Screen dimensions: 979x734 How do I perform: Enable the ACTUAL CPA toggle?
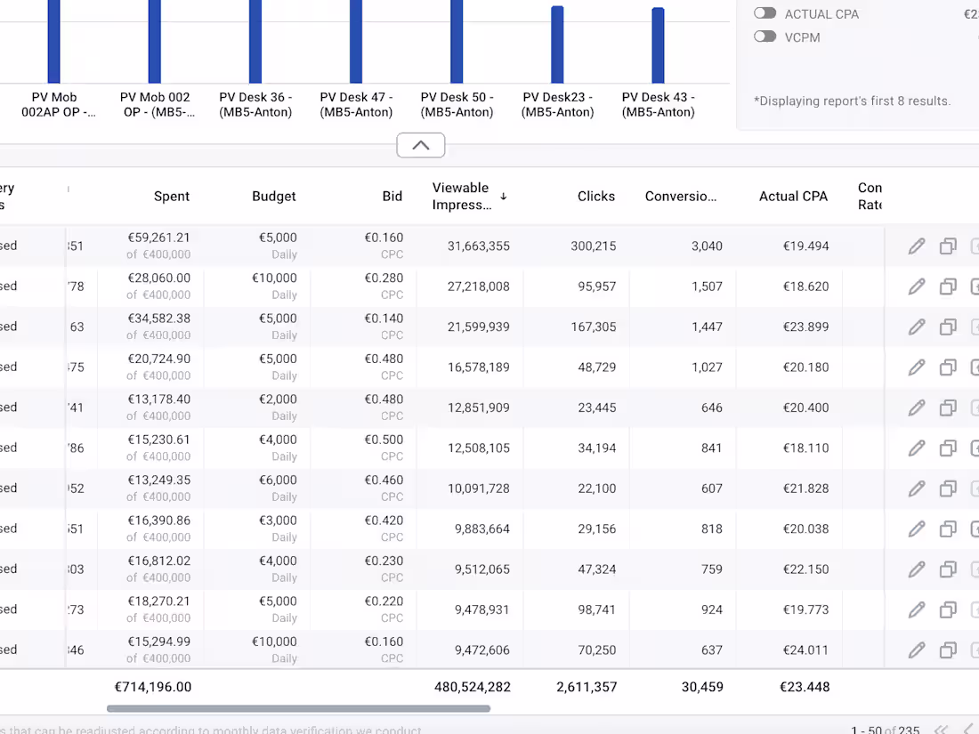(x=765, y=13)
